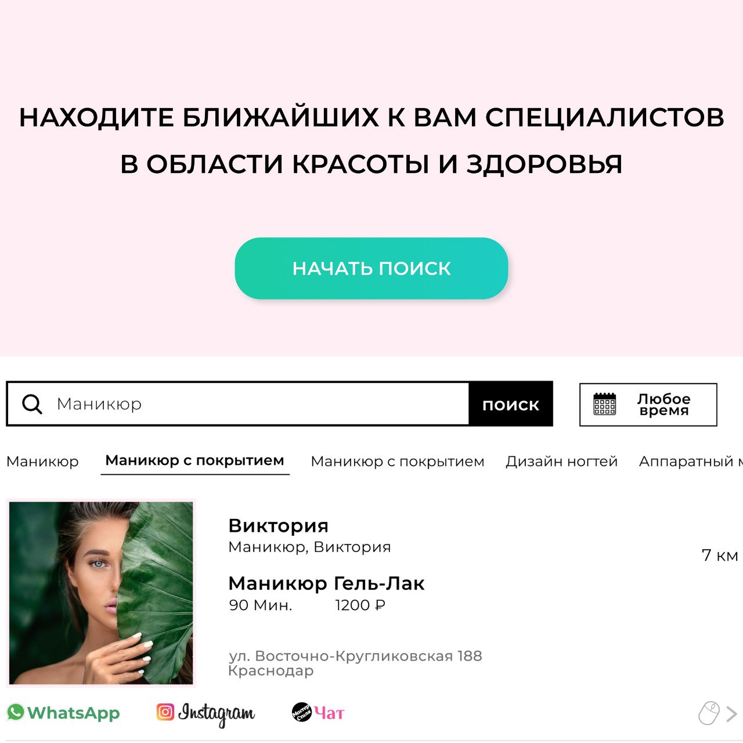Image resolution: width=743 pixels, height=743 pixels.
Task: Select the second, non-bold Маникюр с покрытием tab
Action: coord(398,461)
